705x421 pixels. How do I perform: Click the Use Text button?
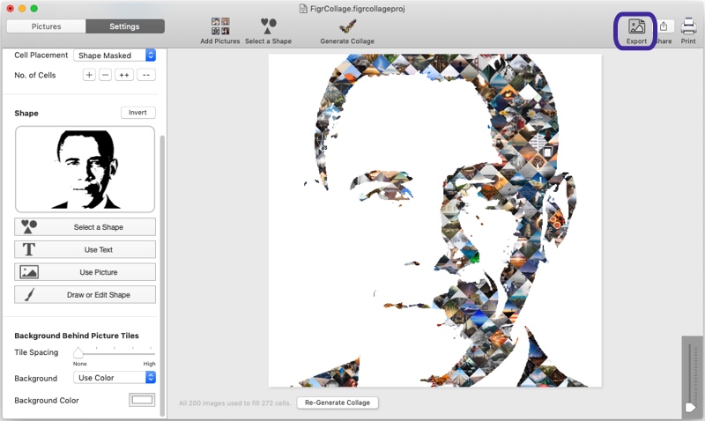click(x=85, y=249)
